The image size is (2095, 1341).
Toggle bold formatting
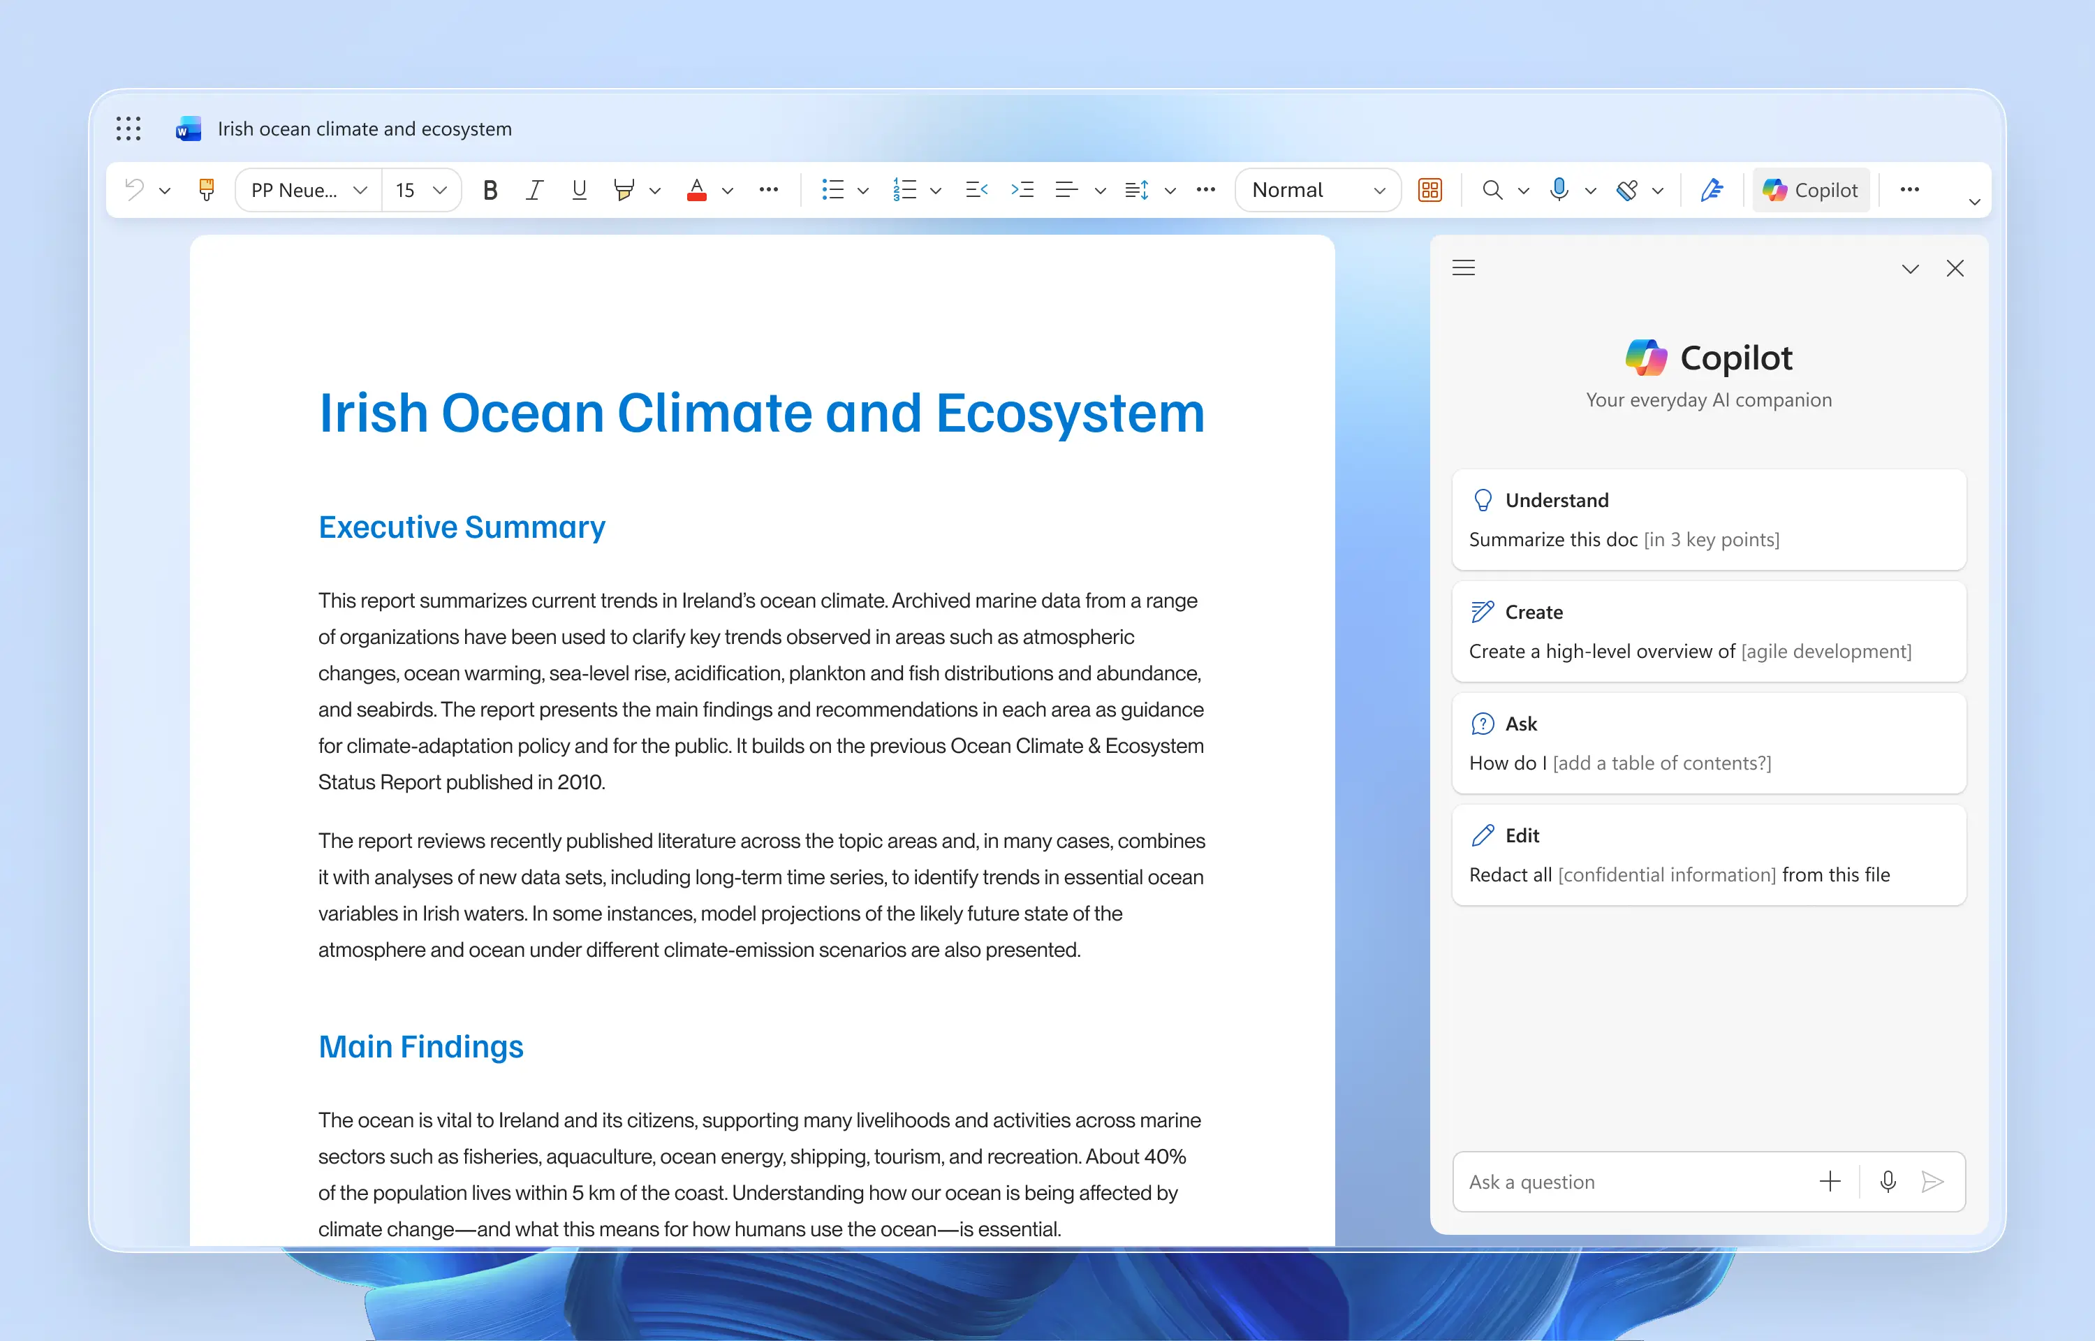[x=490, y=190]
